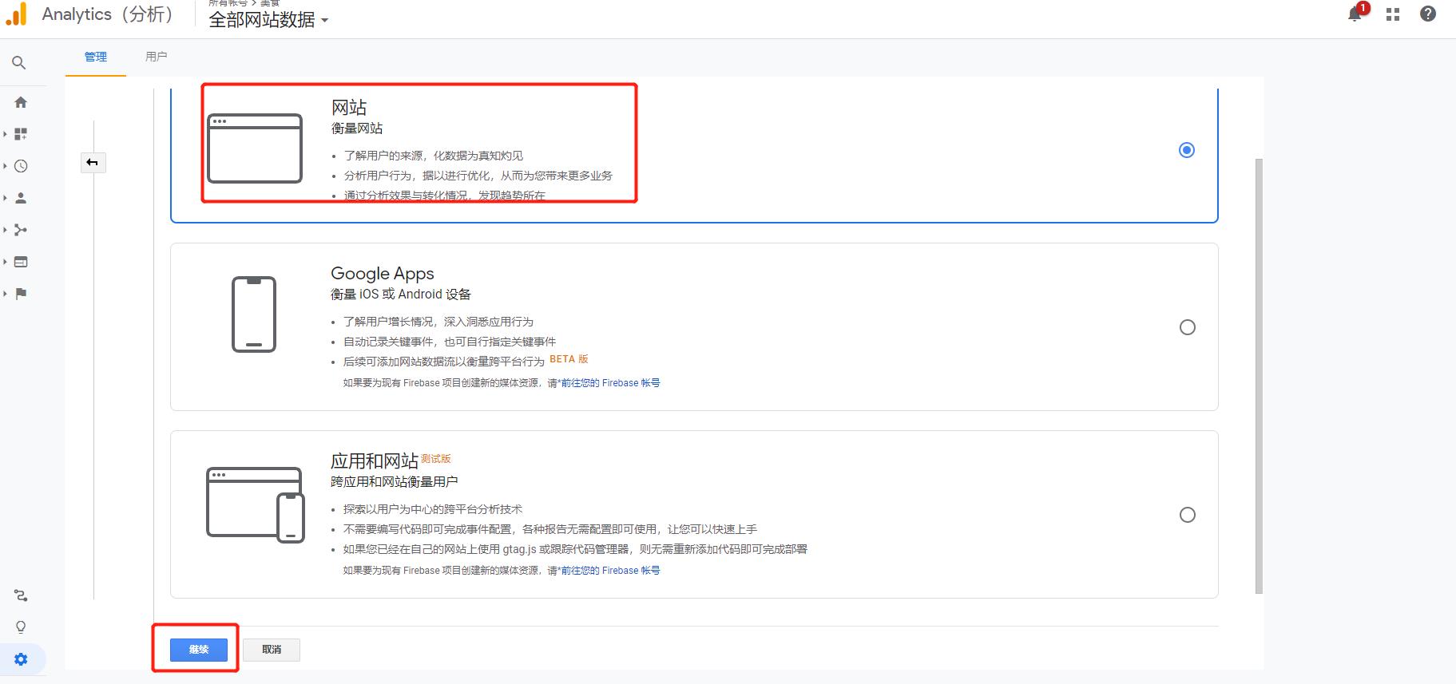The width and height of the screenshot is (1456, 684).
Task: Open the Google apps grid
Action: (1393, 14)
